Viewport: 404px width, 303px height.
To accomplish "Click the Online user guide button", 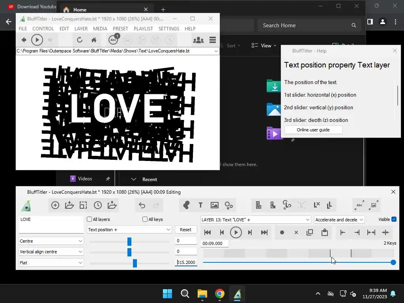I will click(x=313, y=130).
